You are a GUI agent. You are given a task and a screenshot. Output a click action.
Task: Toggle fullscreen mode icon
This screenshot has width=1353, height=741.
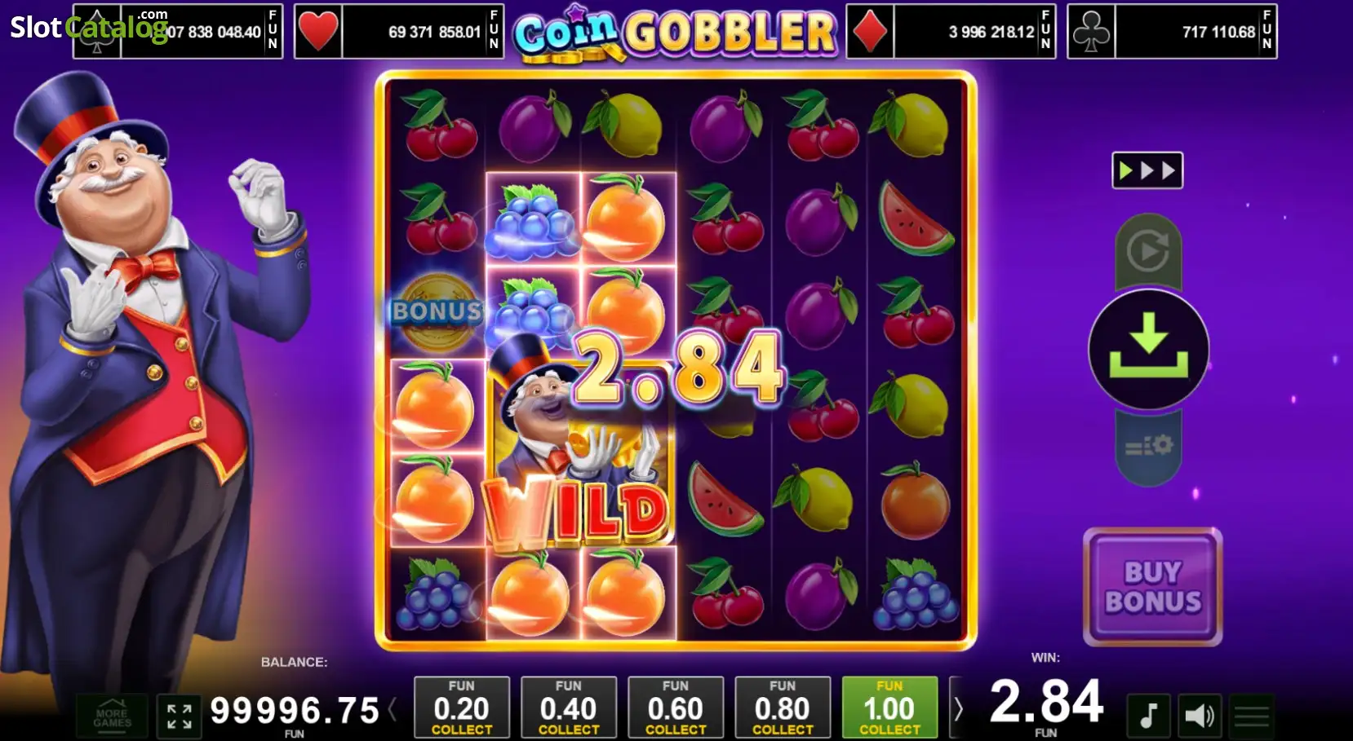point(179,716)
